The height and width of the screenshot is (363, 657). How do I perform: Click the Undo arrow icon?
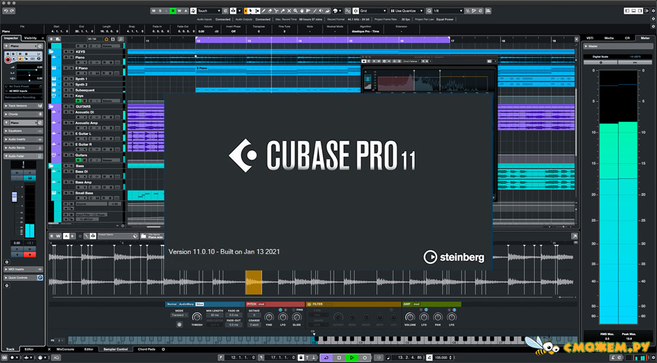pyautogui.click(x=7, y=11)
